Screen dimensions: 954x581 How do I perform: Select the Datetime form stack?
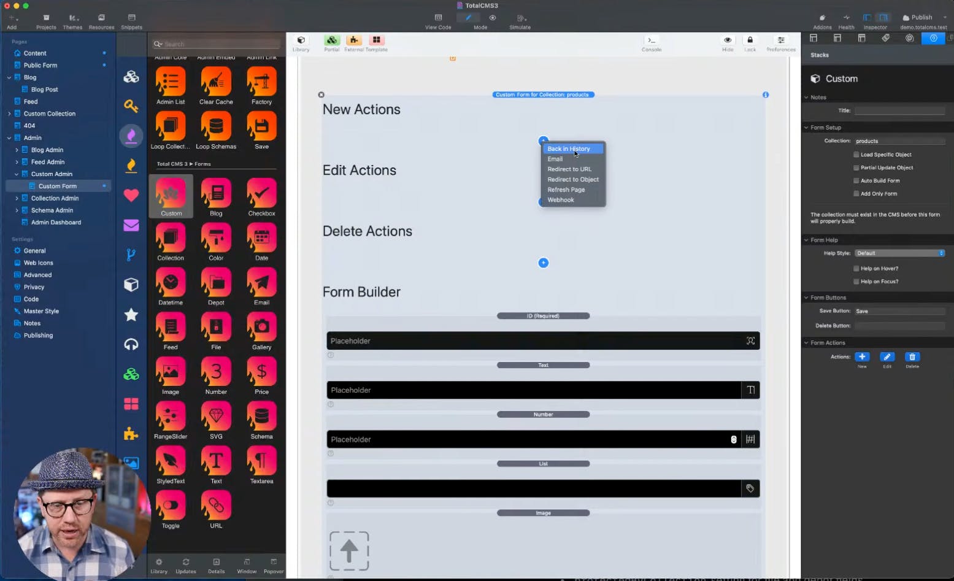(x=171, y=283)
